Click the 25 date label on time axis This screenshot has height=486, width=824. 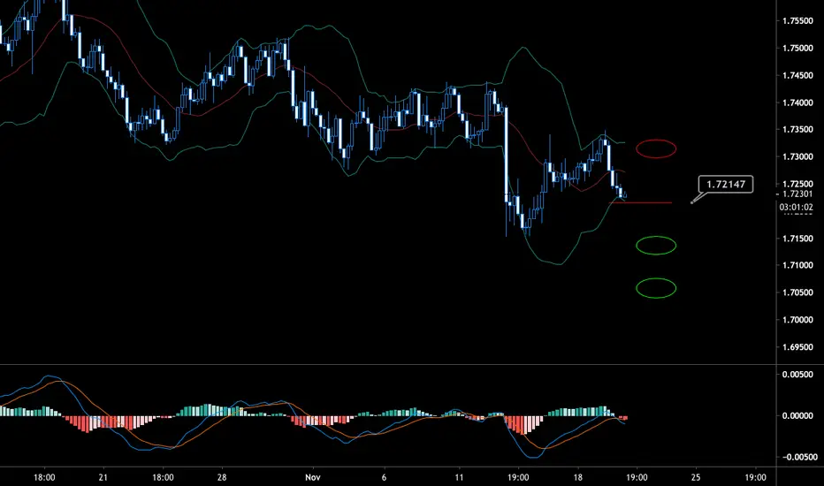tap(696, 477)
